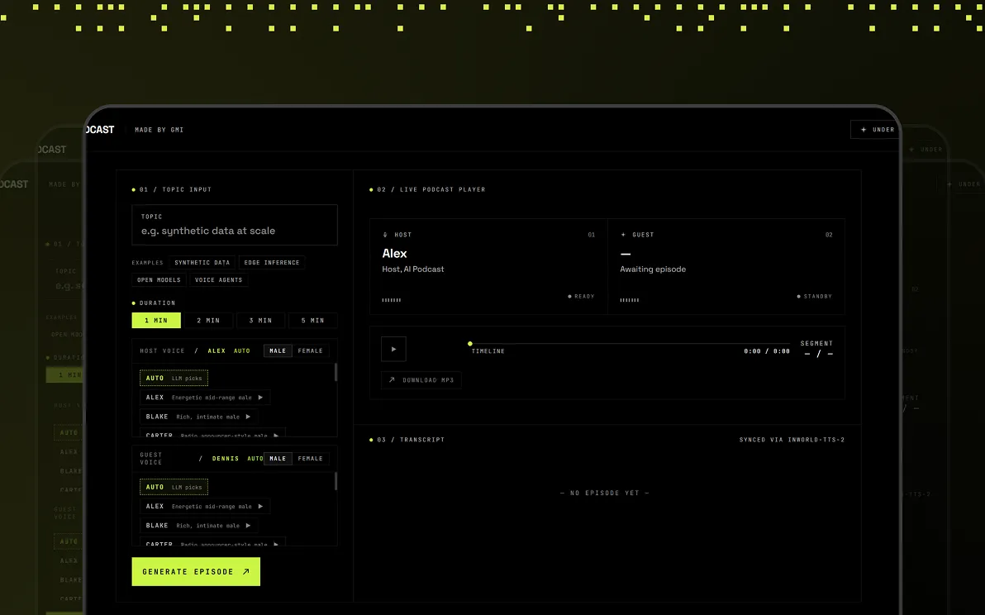Image resolution: width=985 pixels, height=615 pixels.
Task: Pick the SYNTHETIC DATA example topic
Action: tap(202, 263)
